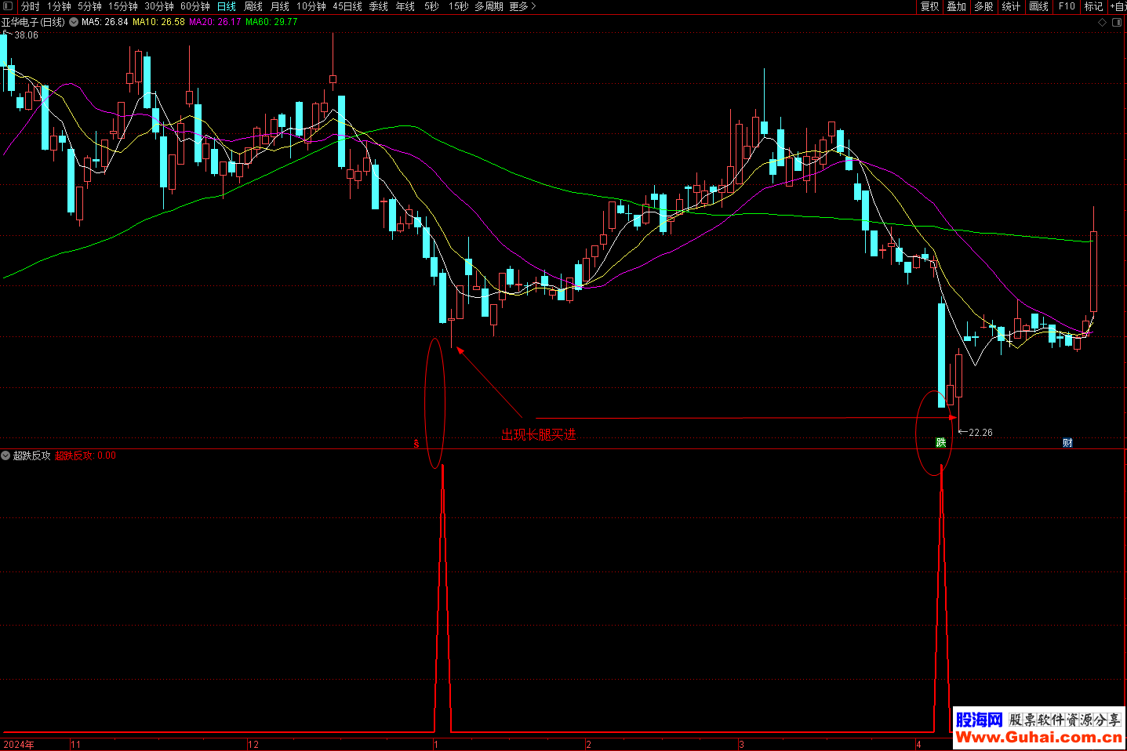The image size is (1127, 751).
Task: Click the month 11 marker on time axis
Action: (76, 745)
